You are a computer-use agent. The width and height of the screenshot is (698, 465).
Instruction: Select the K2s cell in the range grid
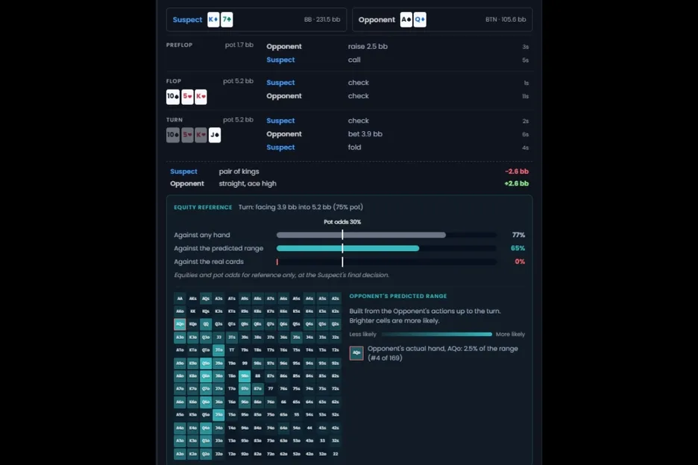(x=335, y=311)
